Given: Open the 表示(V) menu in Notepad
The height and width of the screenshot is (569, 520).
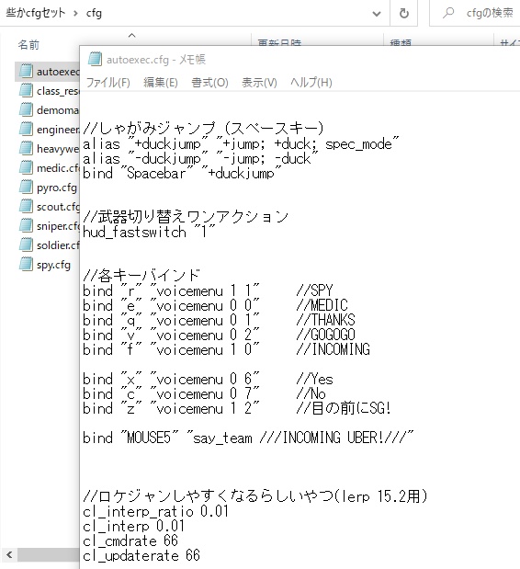Looking at the screenshot, I should click(x=260, y=83).
